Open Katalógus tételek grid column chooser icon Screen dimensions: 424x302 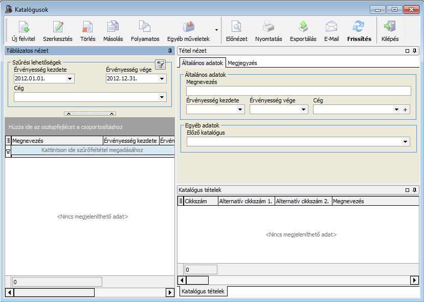tap(181, 201)
